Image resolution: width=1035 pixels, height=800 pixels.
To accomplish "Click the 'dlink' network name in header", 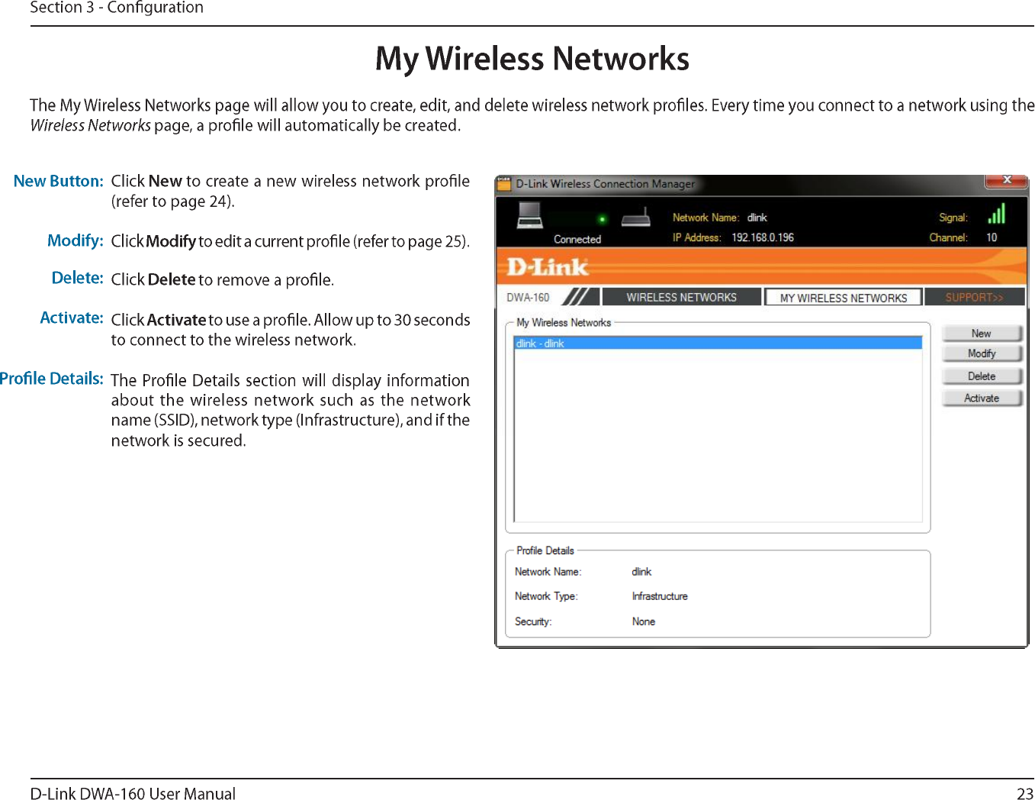I will pyautogui.click(x=757, y=218).
